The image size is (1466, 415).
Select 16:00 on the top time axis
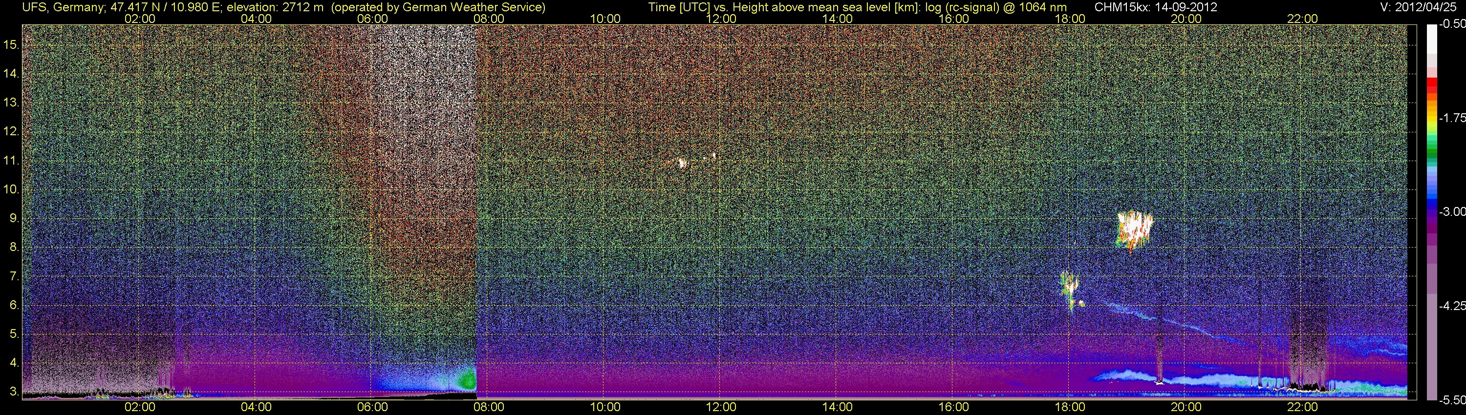pyautogui.click(x=954, y=19)
